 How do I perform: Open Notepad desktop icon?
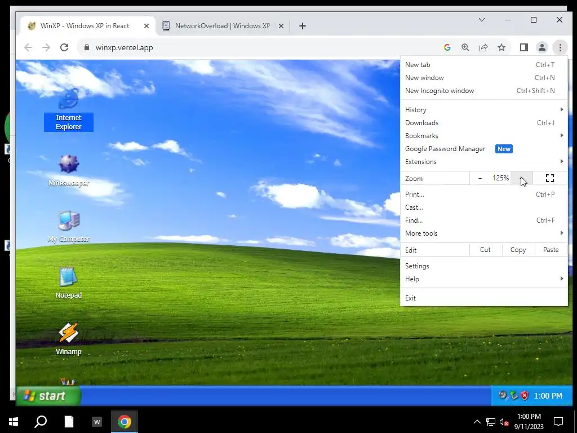click(68, 283)
